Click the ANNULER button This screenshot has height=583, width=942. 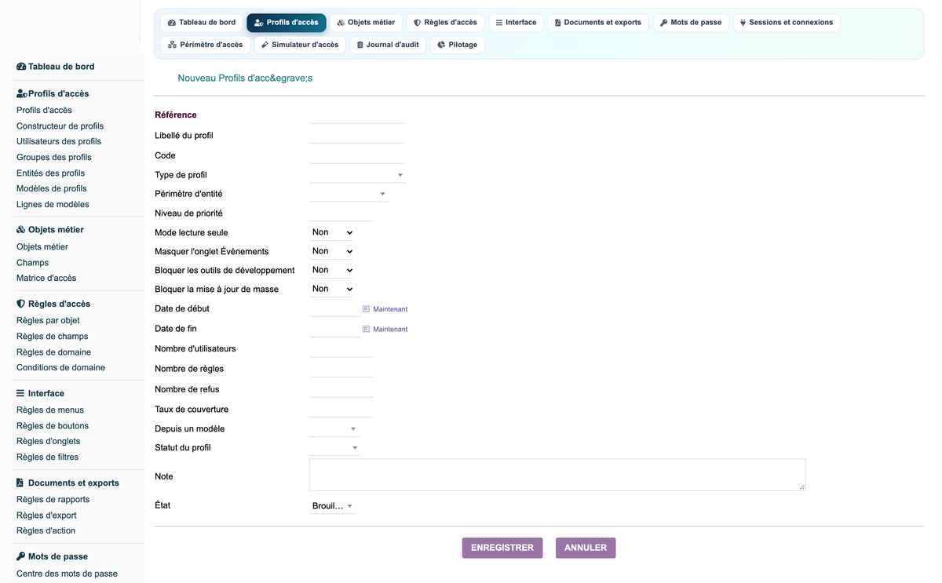[x=586, y=548]
